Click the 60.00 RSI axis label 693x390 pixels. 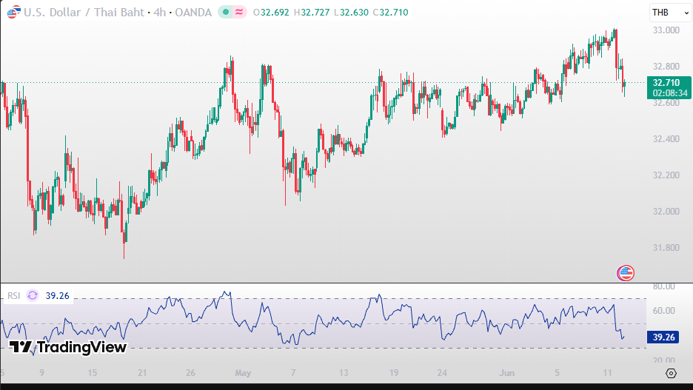pos(664,311)
